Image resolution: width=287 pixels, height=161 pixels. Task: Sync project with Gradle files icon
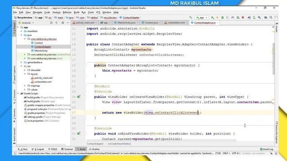249,17
